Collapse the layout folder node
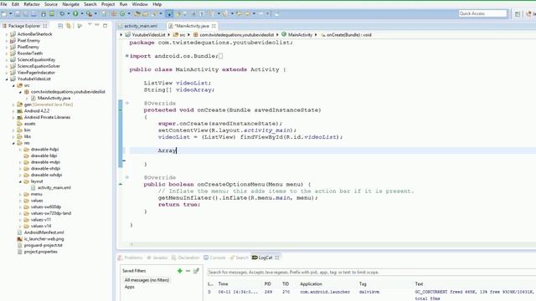The width and height of the screenshot is (536, 301). click(20, 181)
